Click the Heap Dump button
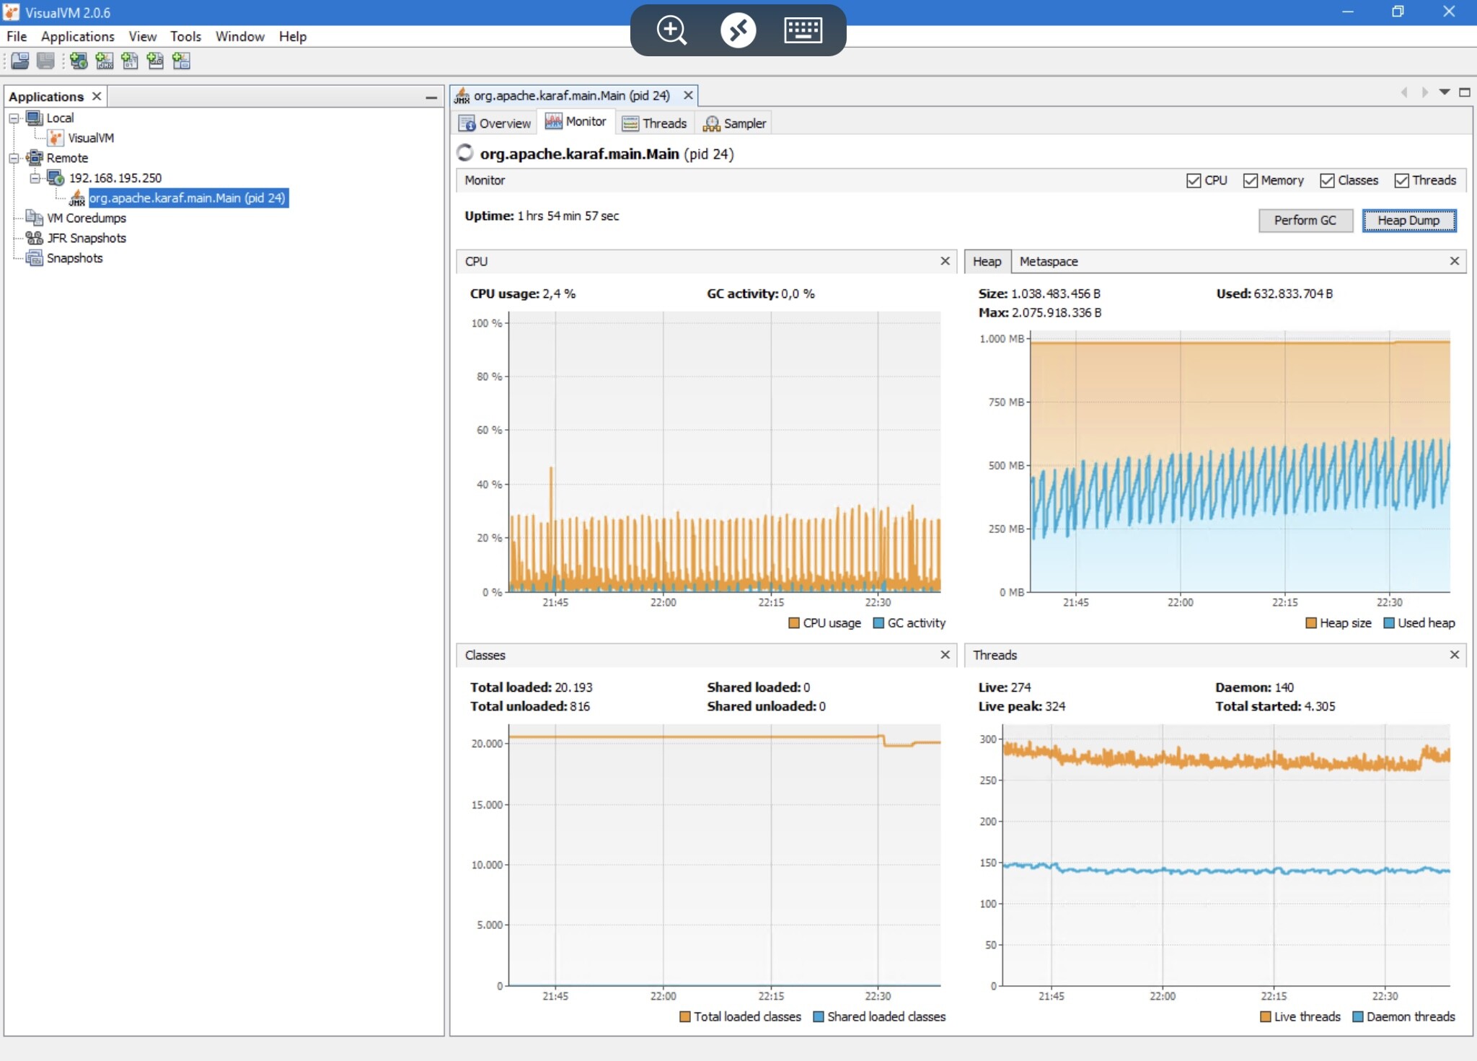1477x1061 pixels. pyautogui.click(x=1408, y=221)
